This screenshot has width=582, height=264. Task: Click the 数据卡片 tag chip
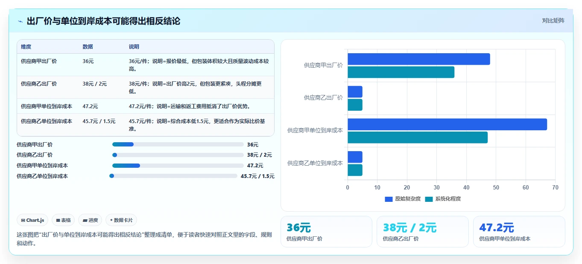pyautogui.click(x=121, y=220)
